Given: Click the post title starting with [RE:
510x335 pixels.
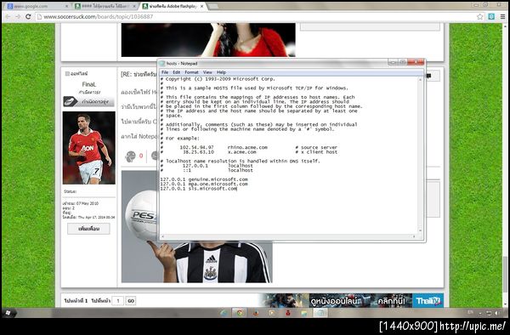Looking at the screenshot, I should [x=139, y=75].
